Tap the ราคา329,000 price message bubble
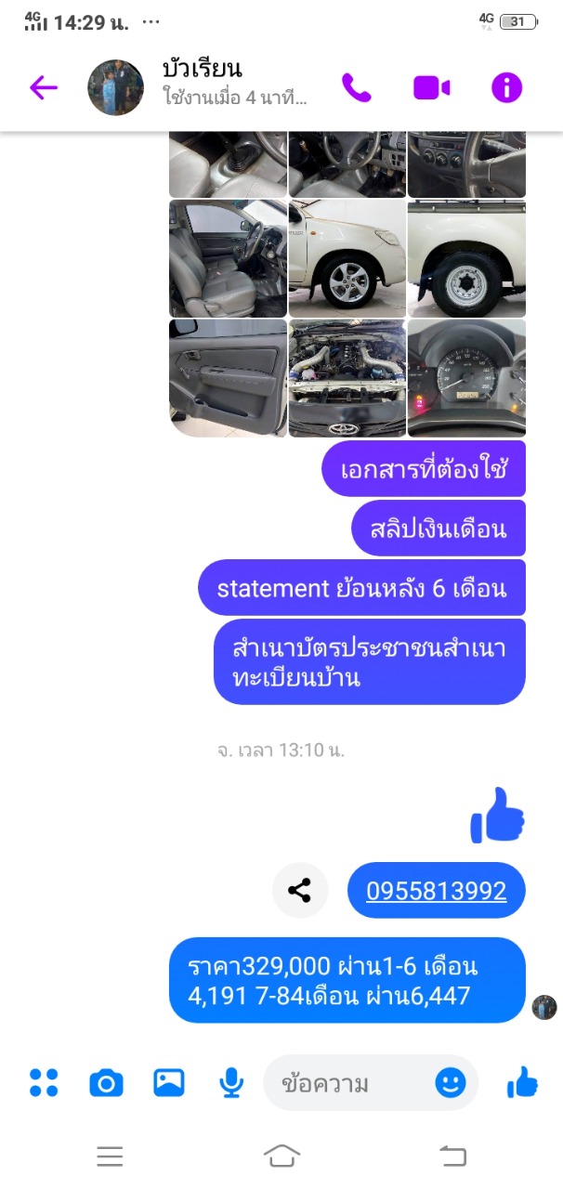This screenshot has height=1189, width=563. coord(347,980)
